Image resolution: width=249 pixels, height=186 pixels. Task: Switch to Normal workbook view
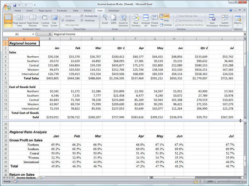click(8, 20)
